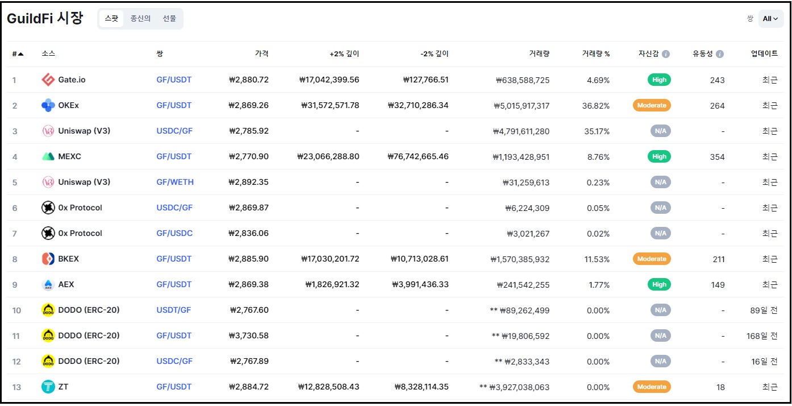This screenshot has height=406, width=792.
Task: Click the 유동성 column info icon
Action: pos(720,54)
